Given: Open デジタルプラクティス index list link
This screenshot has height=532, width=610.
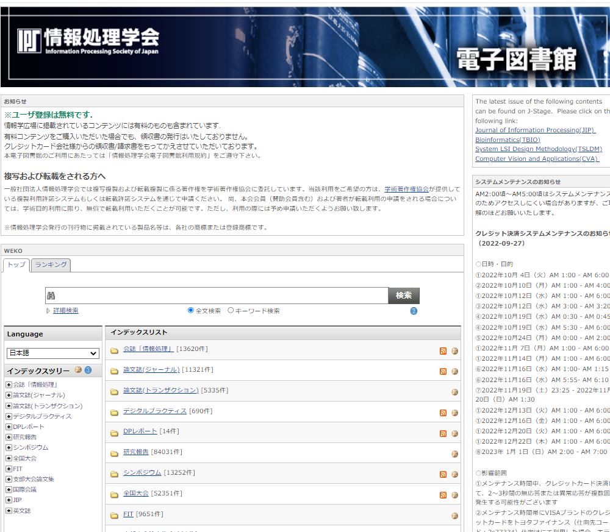Looking at the screenshot, I should pos(155,411).
